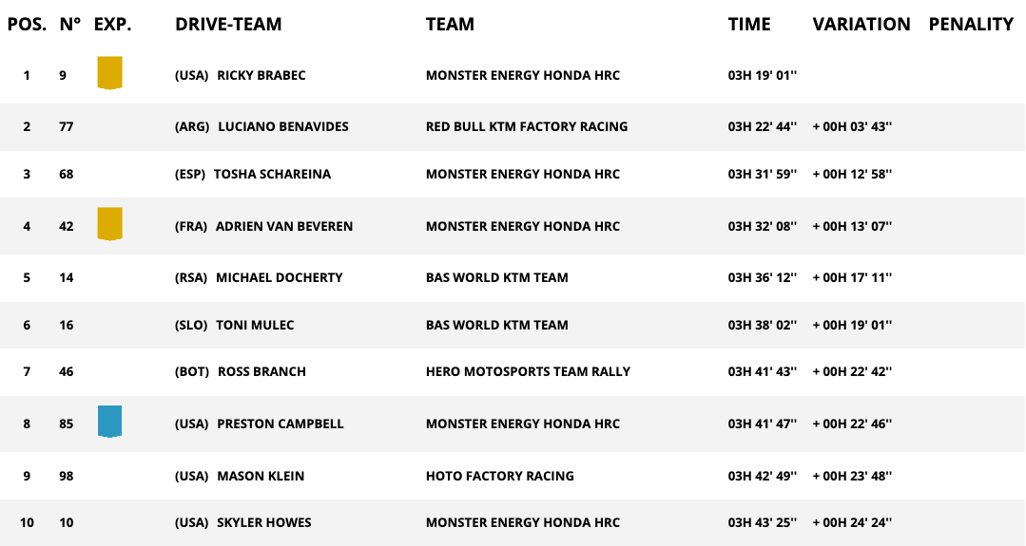Select Skyler Howes row name
The height and width of the screenshot is (546, 1026).
263,522
